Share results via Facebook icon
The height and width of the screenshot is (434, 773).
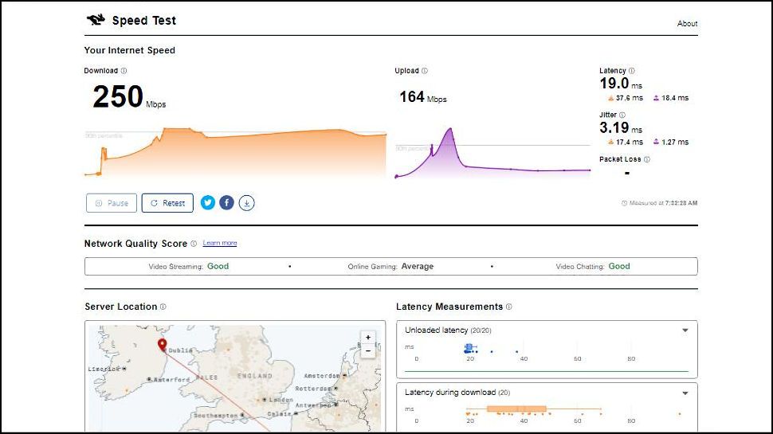click(x=227, y=203)
